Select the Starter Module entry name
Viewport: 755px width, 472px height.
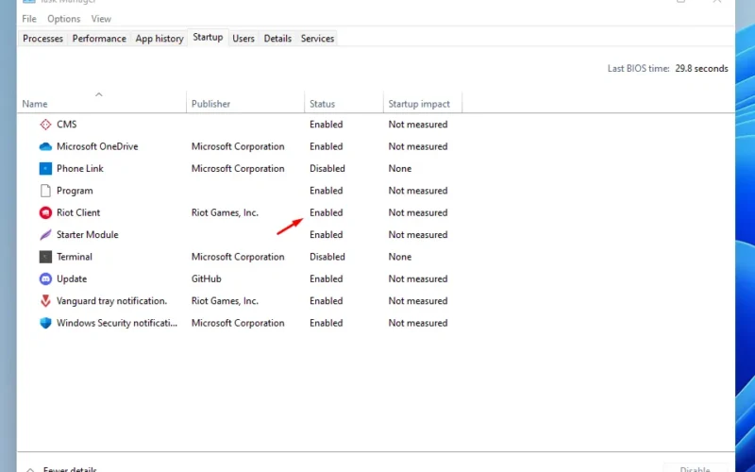[x=87, y=234]
